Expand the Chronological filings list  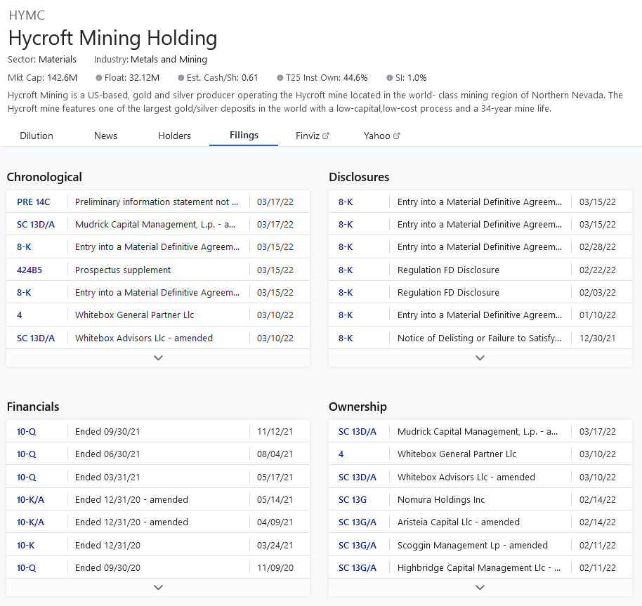click(158, 357)
